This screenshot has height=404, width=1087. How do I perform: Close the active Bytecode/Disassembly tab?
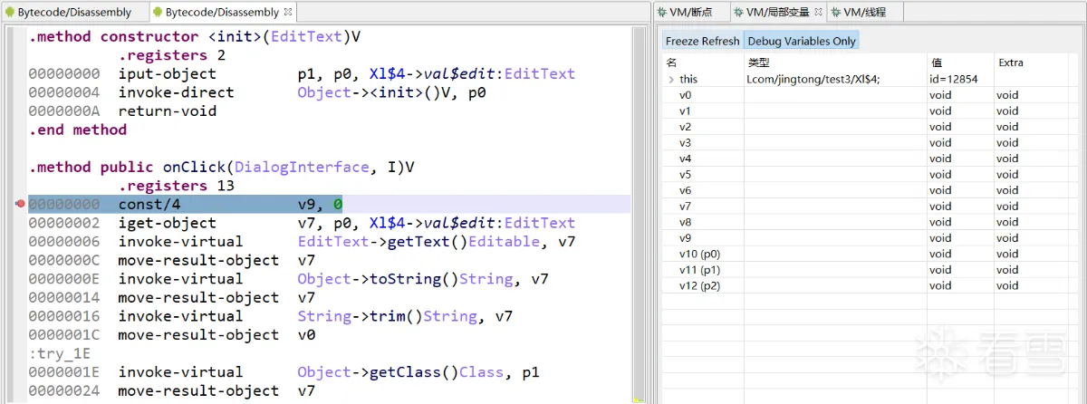(288, 13)
